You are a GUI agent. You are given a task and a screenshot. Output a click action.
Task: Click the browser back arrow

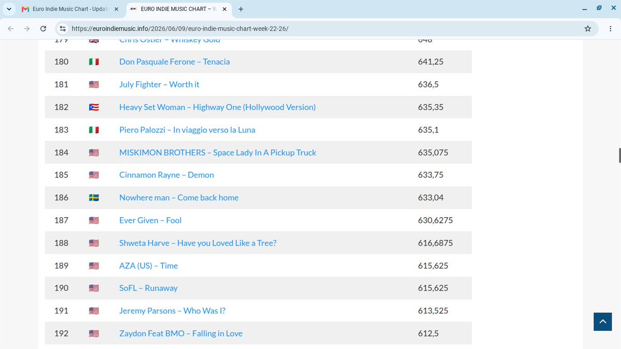pos(10,29)
